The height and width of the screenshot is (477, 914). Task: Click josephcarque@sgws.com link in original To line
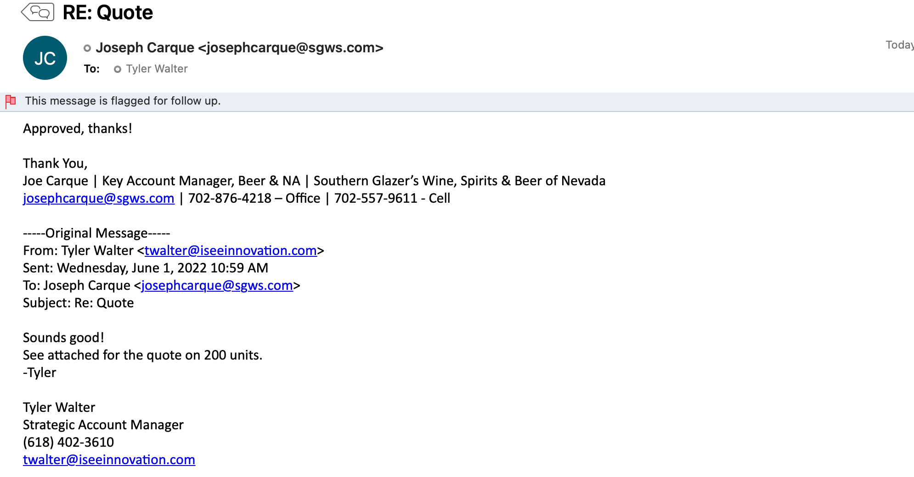pyautogui.click(x=217, y=285)
